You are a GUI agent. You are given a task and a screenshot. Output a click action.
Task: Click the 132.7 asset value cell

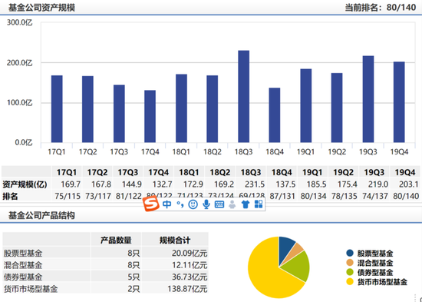tap(162, 184)
